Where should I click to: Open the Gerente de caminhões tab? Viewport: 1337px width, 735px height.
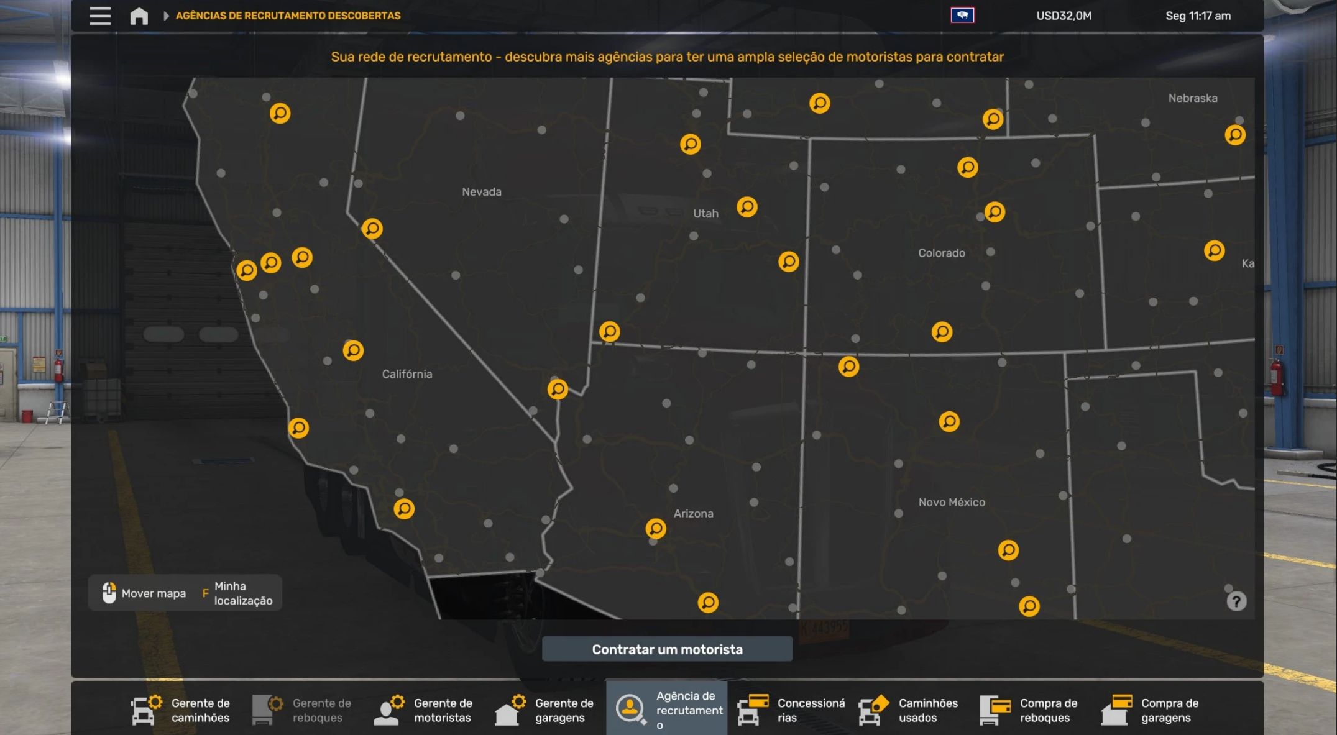coord(181,710)
